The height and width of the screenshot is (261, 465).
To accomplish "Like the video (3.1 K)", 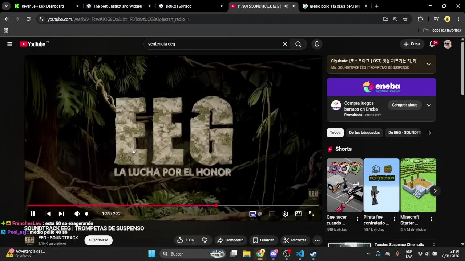I will pos(185,240).
